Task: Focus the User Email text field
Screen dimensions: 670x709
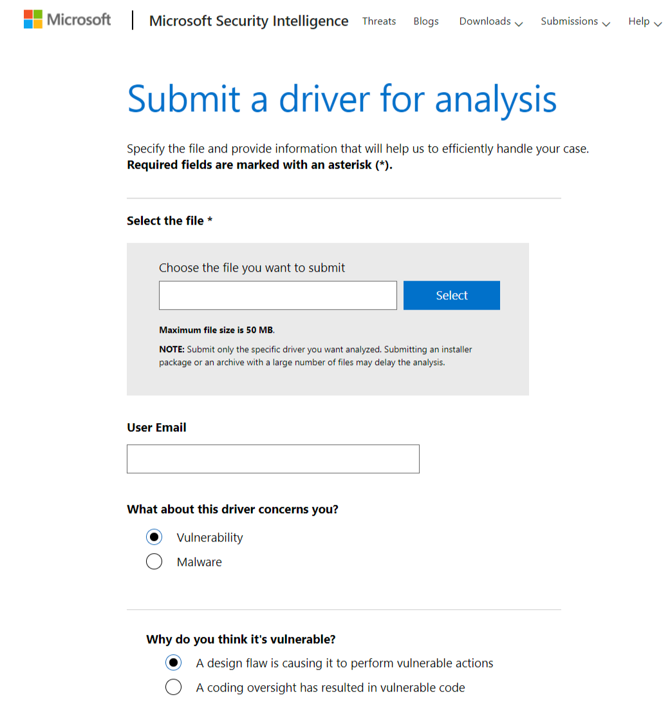Action: tap(273, 459)
